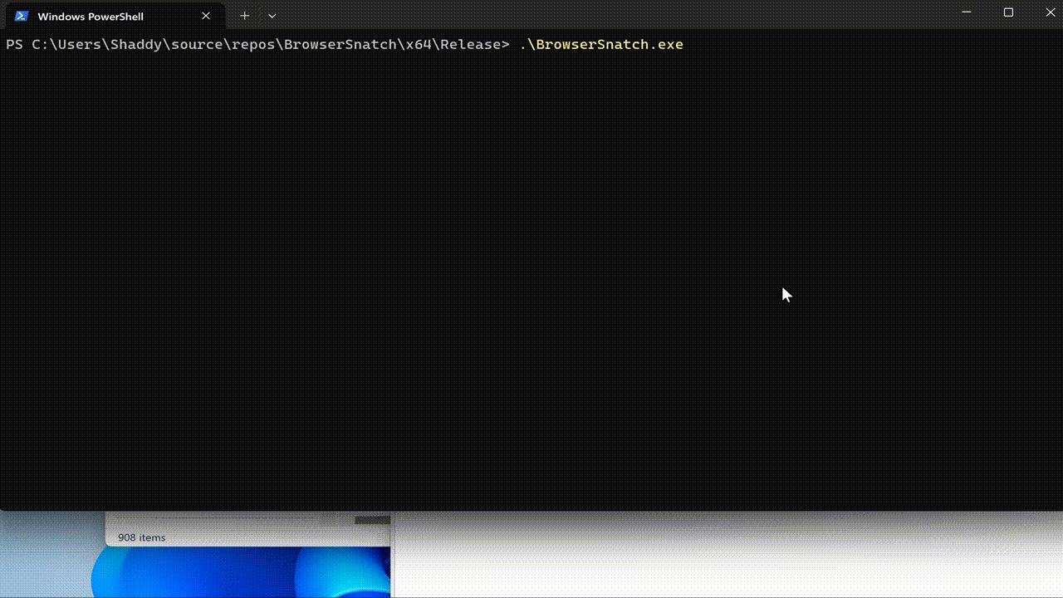Minimize the terminal window
Image resolution: width=1063 pixels, height=598 pixels.
pos(966,12)
